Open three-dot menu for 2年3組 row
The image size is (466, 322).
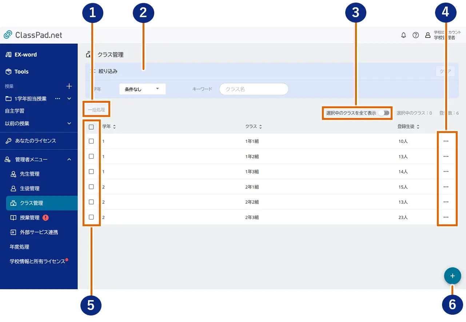[x=446, y=217]
